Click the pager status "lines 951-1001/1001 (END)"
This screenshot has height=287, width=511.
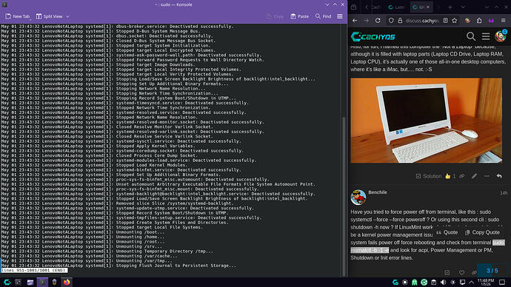[34, 270]
